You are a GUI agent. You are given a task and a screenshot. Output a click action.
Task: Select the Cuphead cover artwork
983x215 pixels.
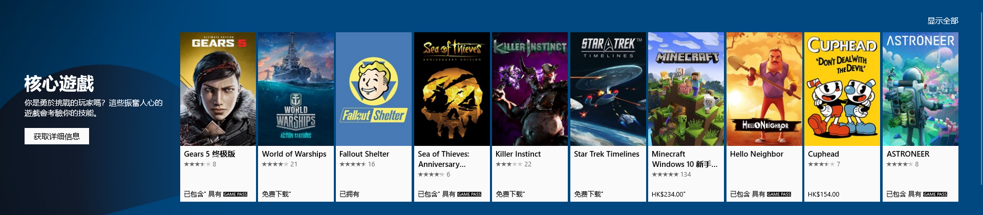click(842, 89)
